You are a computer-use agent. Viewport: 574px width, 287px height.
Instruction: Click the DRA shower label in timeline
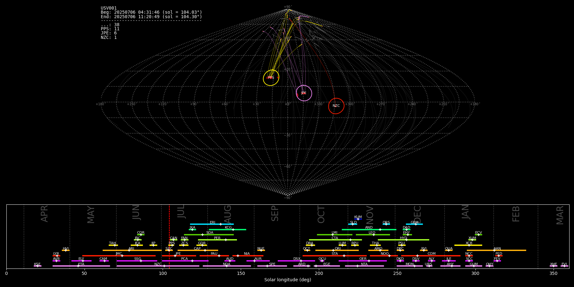coord(310,243)
